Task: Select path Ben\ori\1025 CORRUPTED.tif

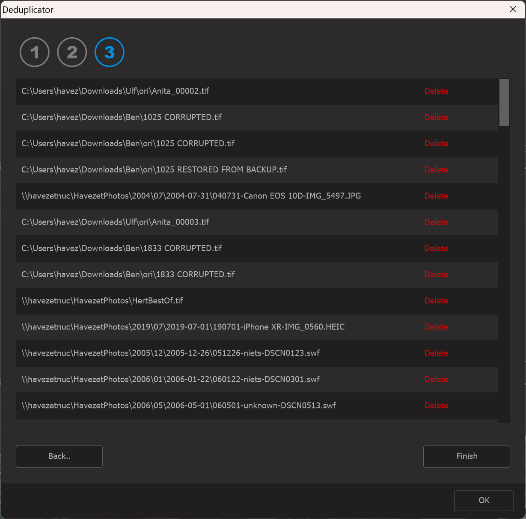Action: 128,143
